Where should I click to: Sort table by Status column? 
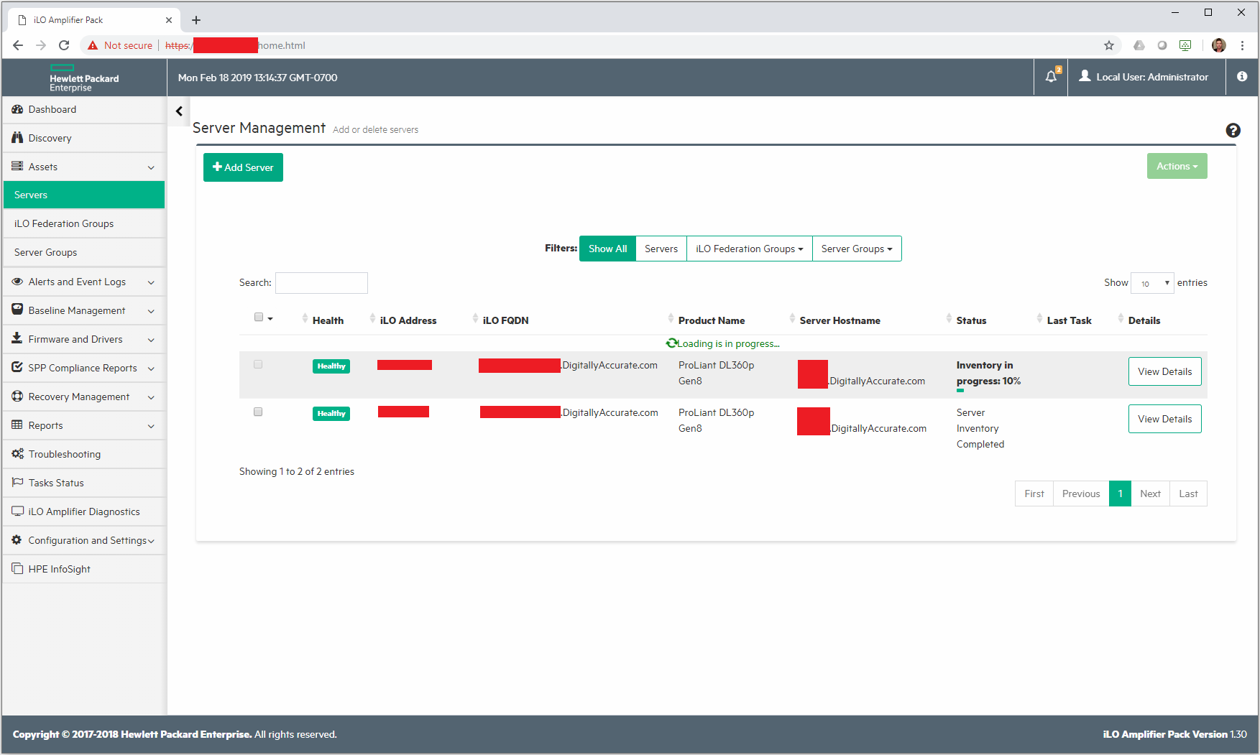(x=971, y=320)
